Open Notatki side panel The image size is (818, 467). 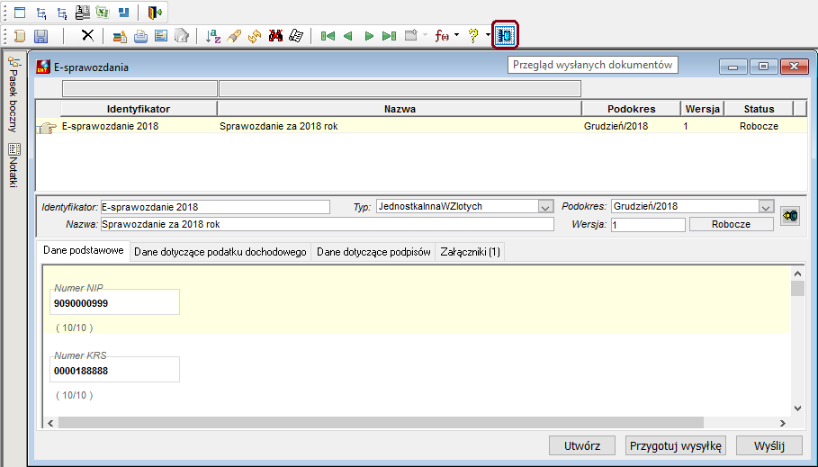(13, 165)
